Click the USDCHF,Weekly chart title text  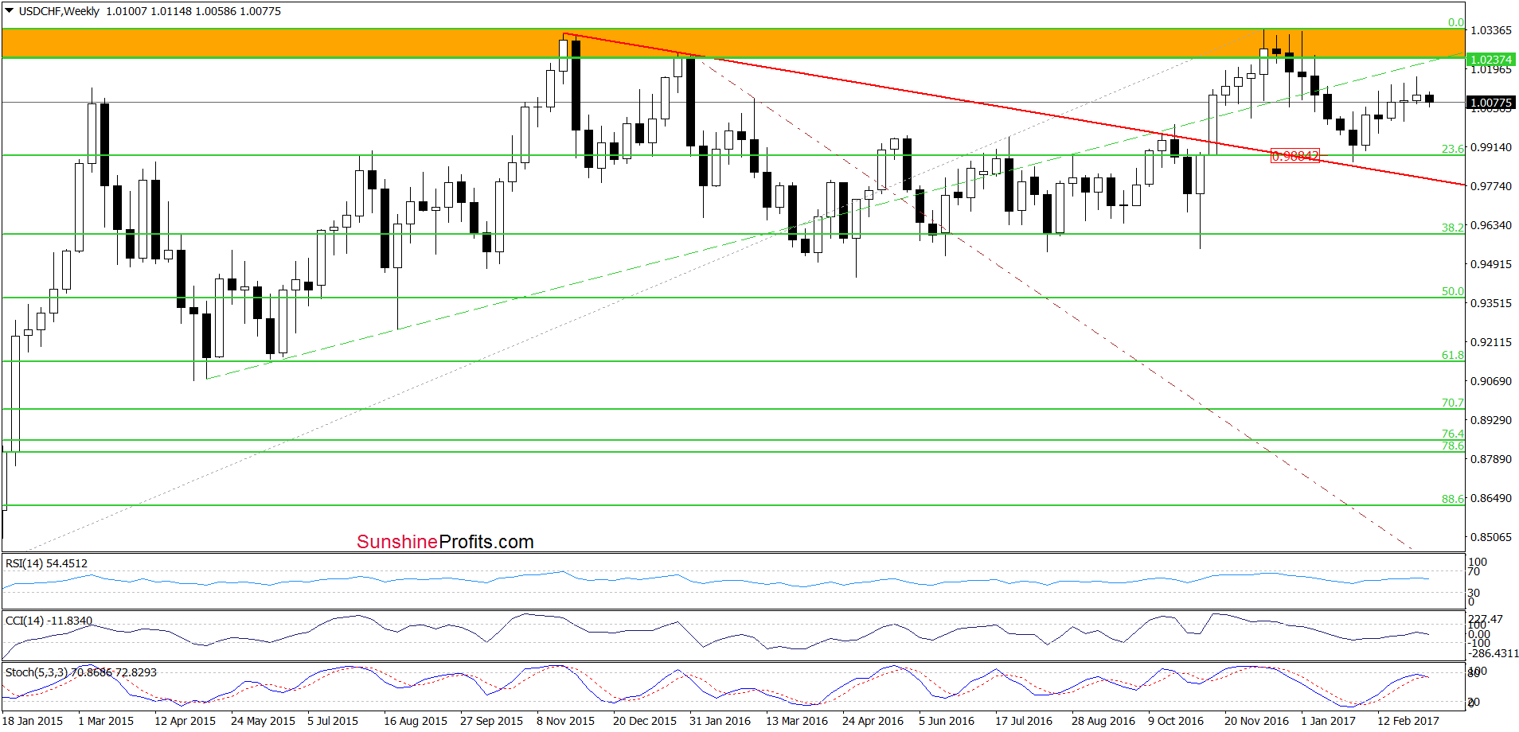(60, 11)
